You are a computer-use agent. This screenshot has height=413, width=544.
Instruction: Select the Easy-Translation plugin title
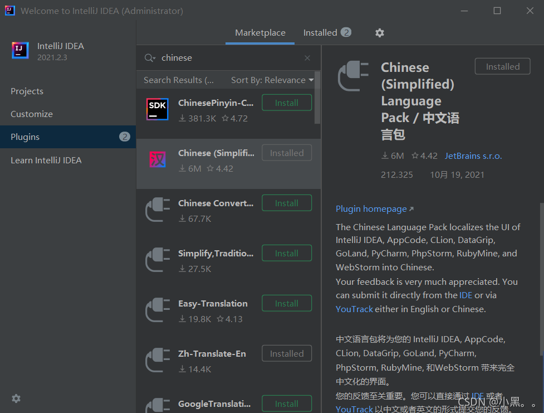click(213, 304)
